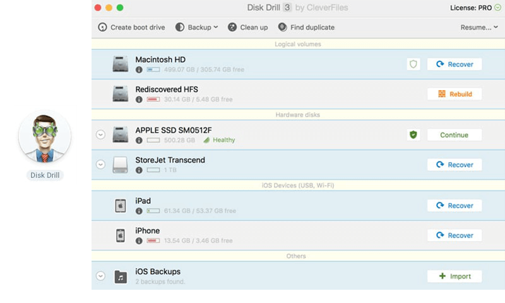
Task: Show info for iPad
Action: (x=139, y=211)
